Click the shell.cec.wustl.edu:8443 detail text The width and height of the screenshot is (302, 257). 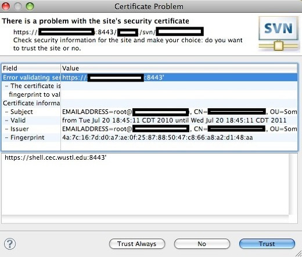tap(56, 157)
